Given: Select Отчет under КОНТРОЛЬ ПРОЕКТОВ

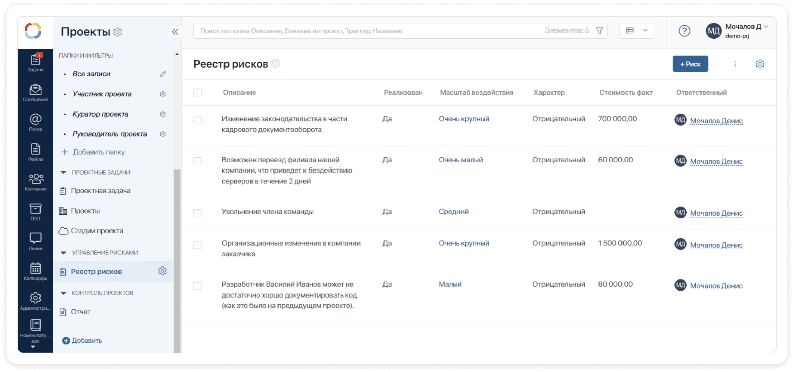Looking at the screenshot, I should click(x=80, y=312).
